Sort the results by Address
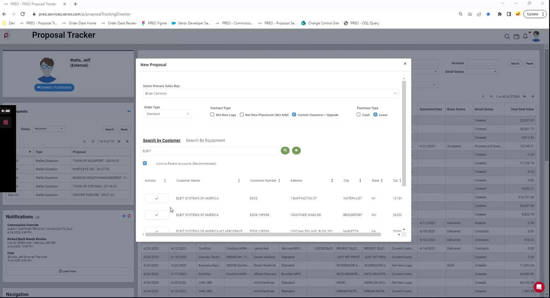The width and height of the screenshot is (550, 298). [x=332, y=180]
